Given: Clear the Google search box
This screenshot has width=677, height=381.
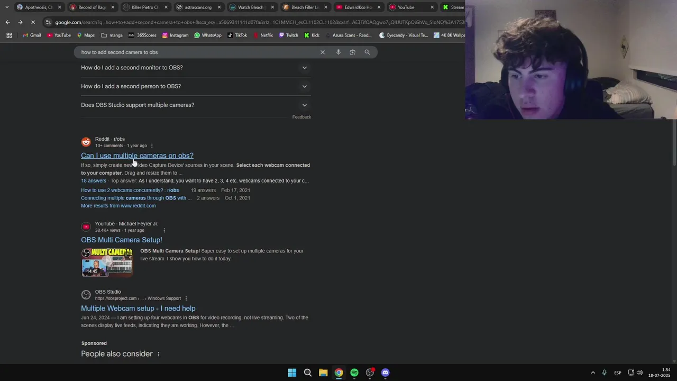Looking at the screenshot, I should [x=323, y=52].
